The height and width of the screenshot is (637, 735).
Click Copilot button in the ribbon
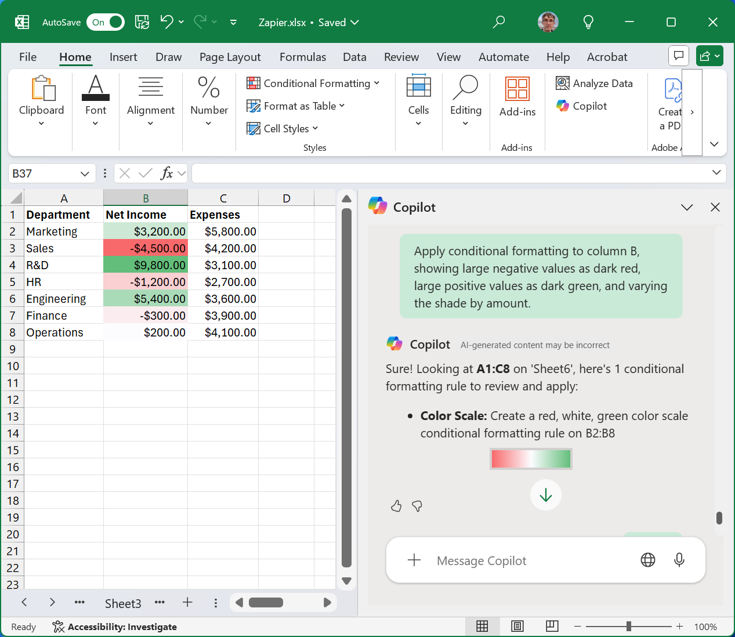(x=582, y=106)
